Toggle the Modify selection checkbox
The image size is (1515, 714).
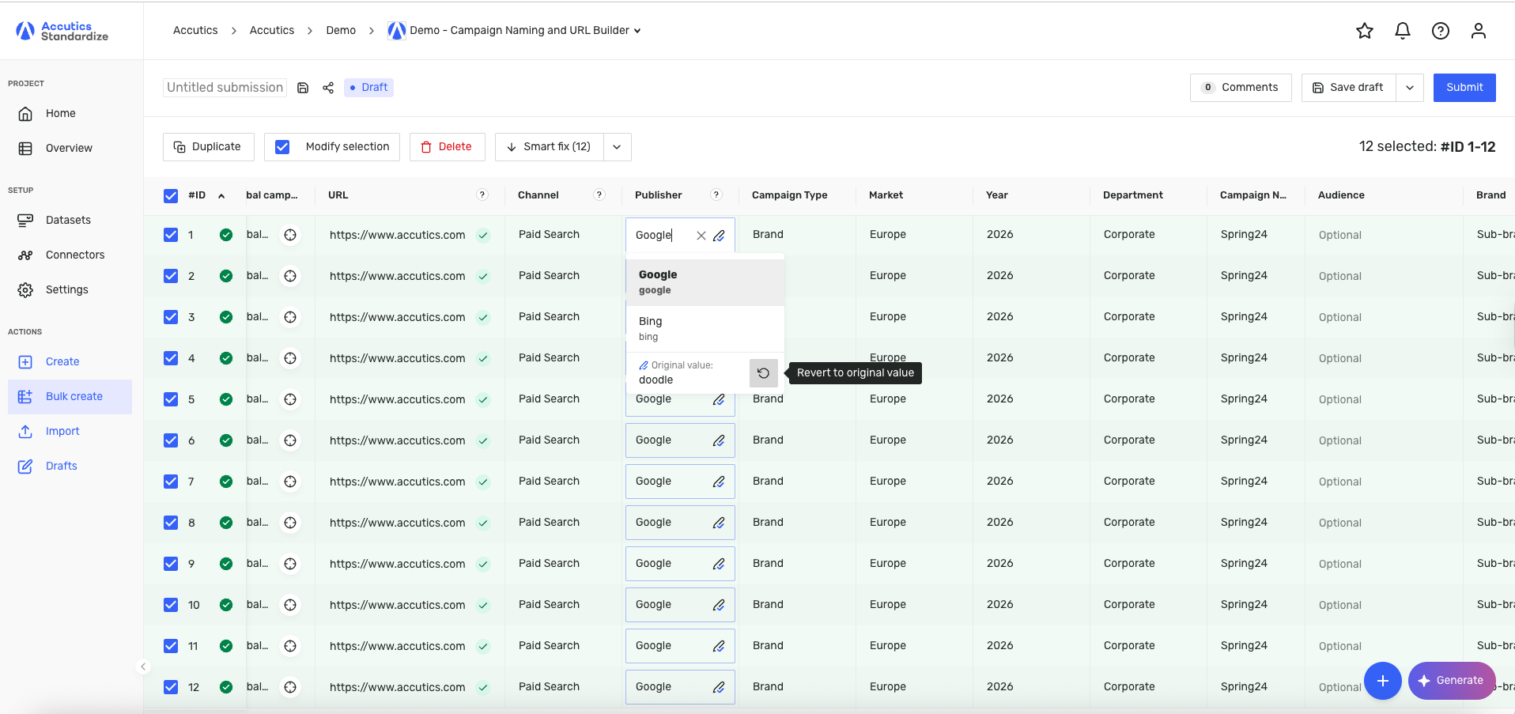(x=282, y=147)
